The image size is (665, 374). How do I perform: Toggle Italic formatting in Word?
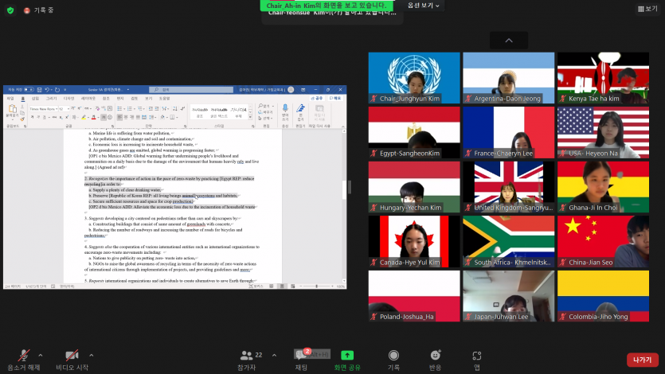tap(38, 117)
